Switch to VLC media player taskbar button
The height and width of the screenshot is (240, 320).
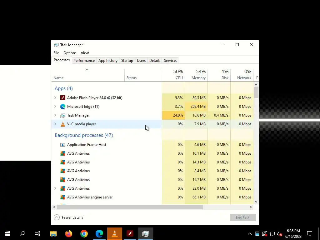coord(114,234)
